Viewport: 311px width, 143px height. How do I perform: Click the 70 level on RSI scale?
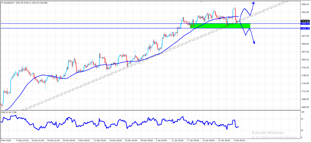coord(302,120)
